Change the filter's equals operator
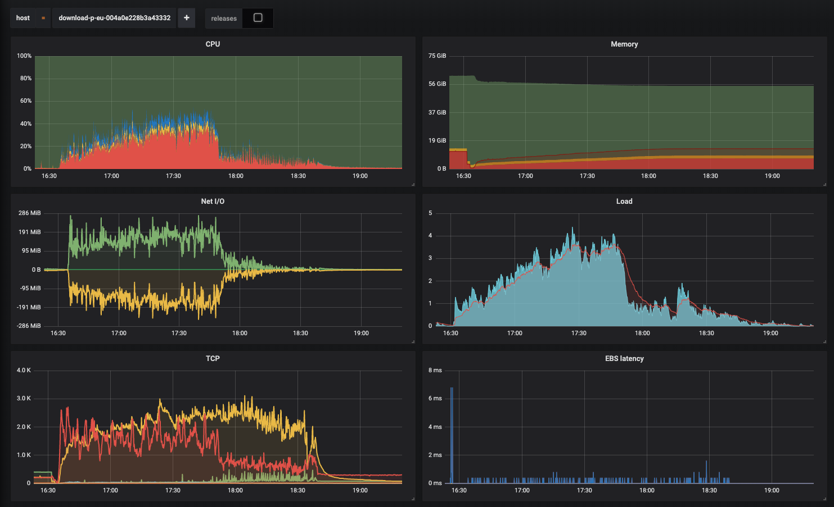The height and width of the screenshot is (507, 834). [x=43, y=18]
